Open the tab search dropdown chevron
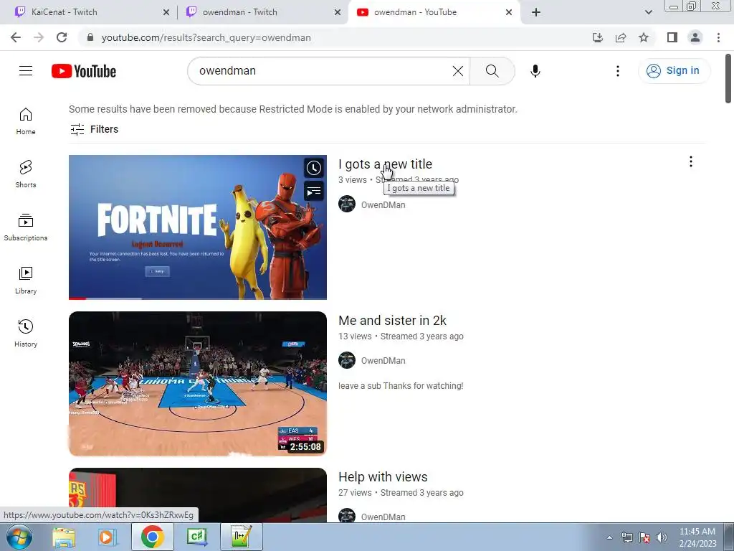 click(x=648, y=12)
